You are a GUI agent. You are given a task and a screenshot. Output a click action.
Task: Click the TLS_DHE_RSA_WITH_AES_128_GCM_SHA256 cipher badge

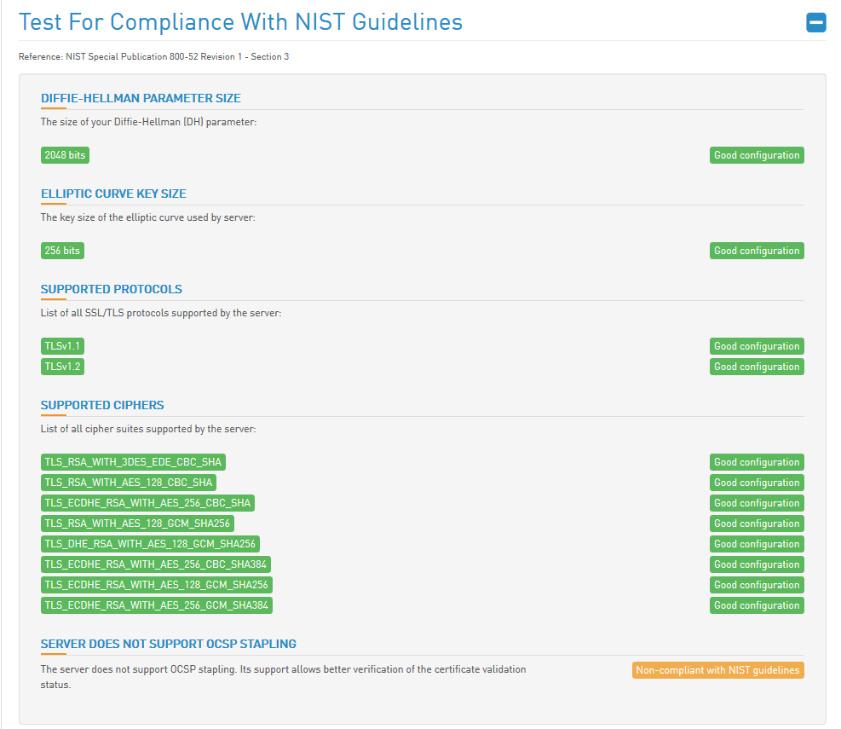150,544
